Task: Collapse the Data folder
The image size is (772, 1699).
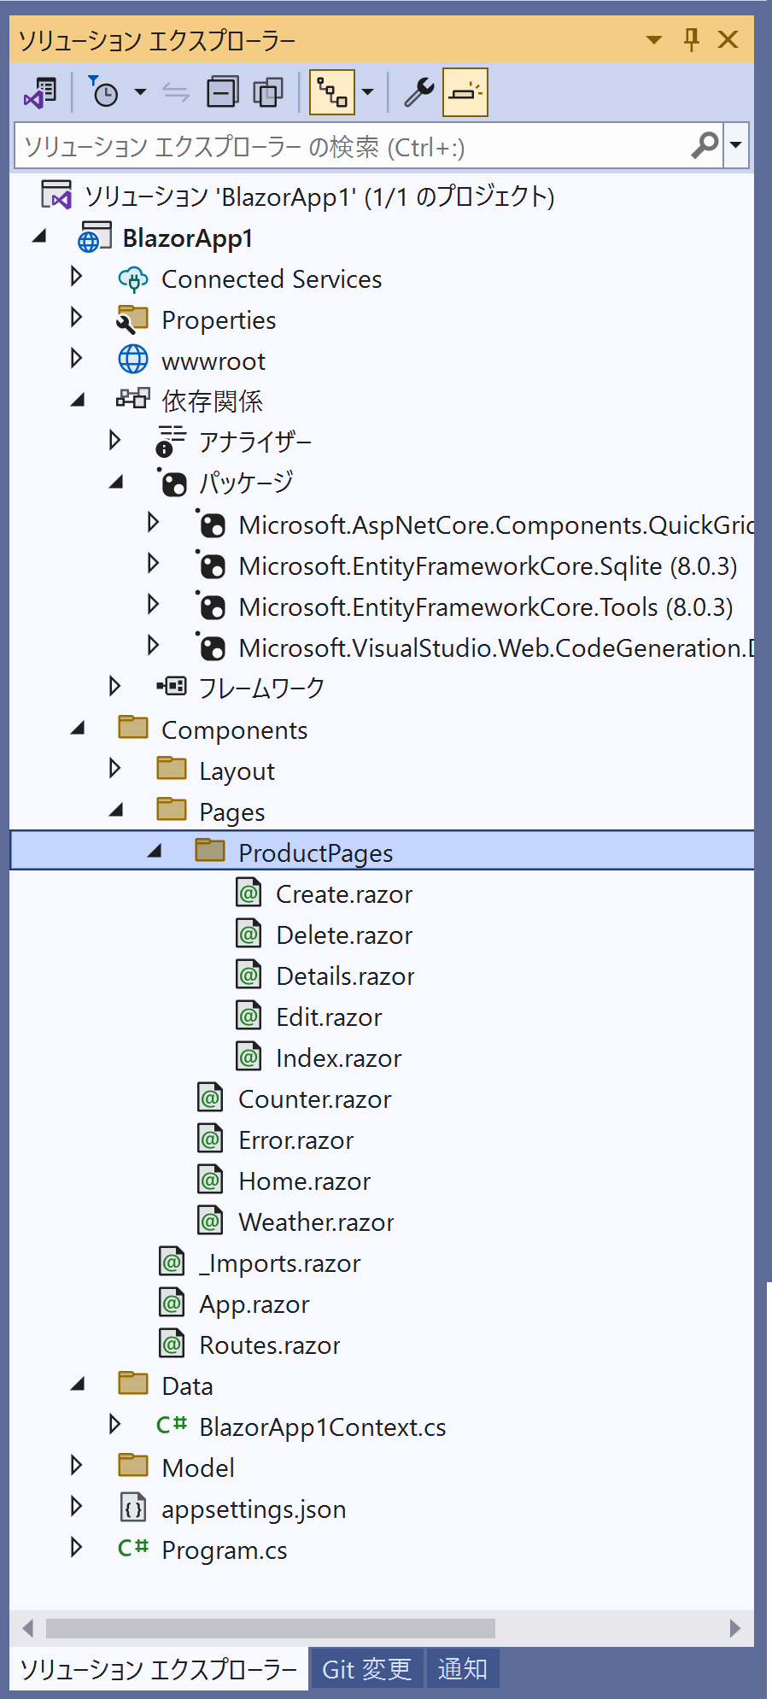Action: [x=78, y=1385]
